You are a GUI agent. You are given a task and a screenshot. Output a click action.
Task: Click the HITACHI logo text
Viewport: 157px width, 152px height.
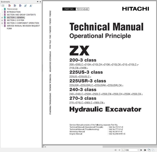tap(136, 9)
